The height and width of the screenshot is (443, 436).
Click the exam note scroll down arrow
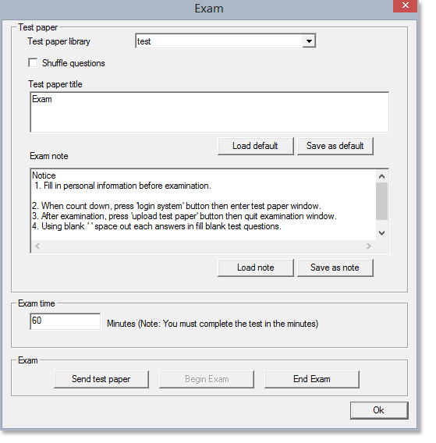(381, 233)
